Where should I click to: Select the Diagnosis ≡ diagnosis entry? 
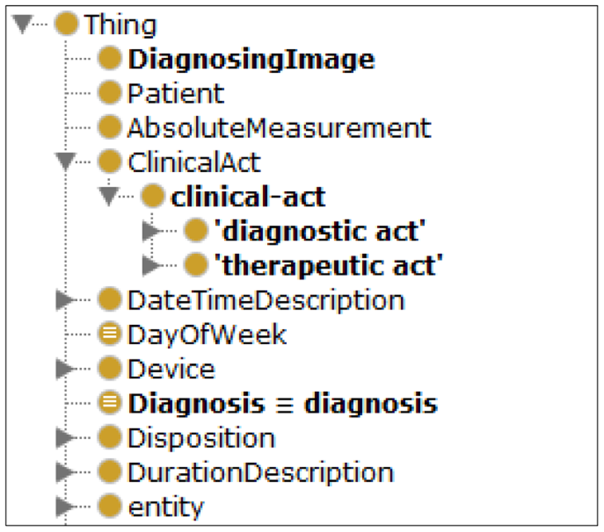pyautogui.click(x=283, y=404)
